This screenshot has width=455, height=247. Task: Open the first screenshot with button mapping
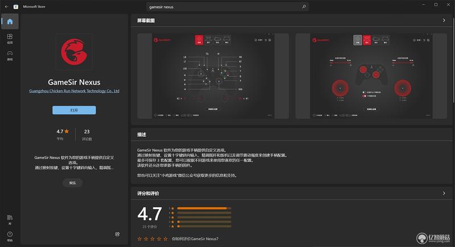[x=213, y=76]
